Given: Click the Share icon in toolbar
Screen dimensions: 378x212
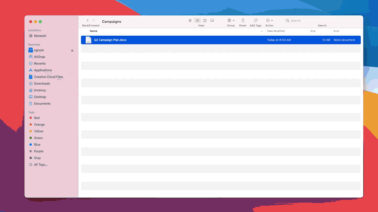Looking at the screenshot, I should coord(243,20).
